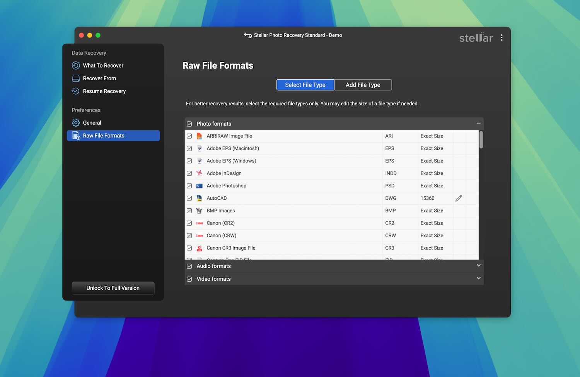
Task: Click the CR3 extension cell
Action: [390, 248]
